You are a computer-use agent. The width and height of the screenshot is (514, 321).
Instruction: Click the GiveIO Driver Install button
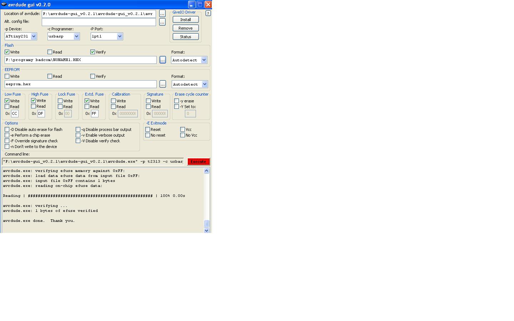pyautogui.click(x=186, y=20)
